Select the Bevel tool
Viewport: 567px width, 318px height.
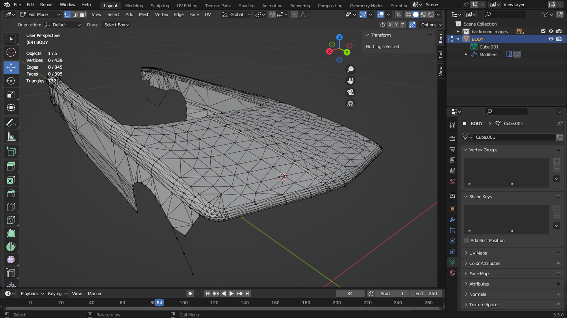pyautogui.click(x=11, y=193)
